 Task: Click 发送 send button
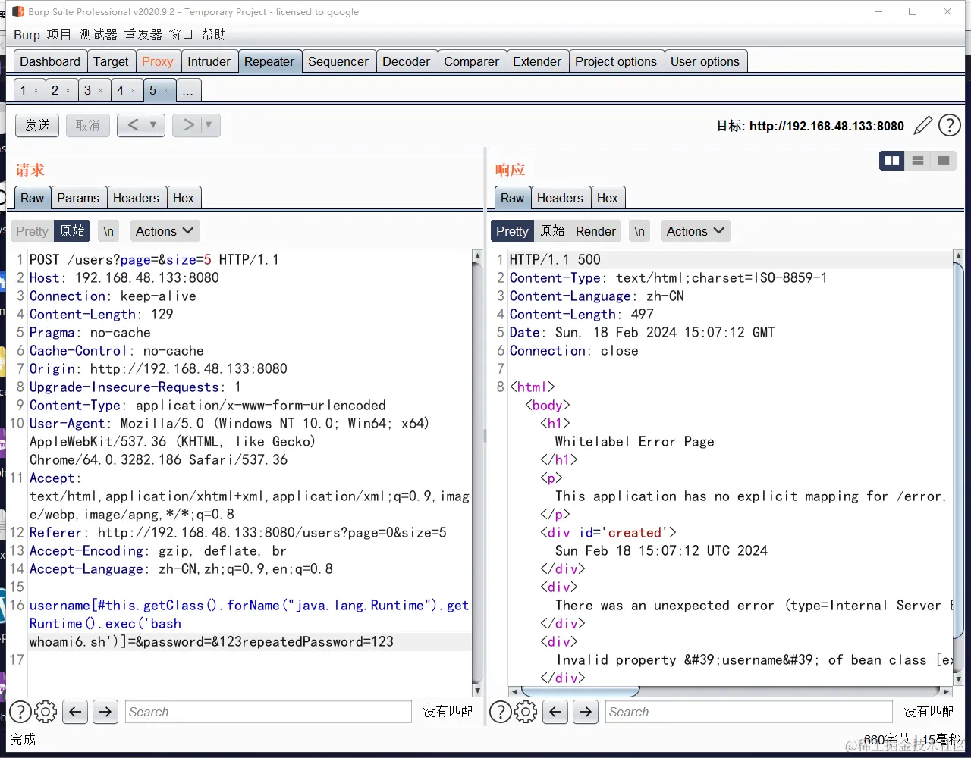37,125
